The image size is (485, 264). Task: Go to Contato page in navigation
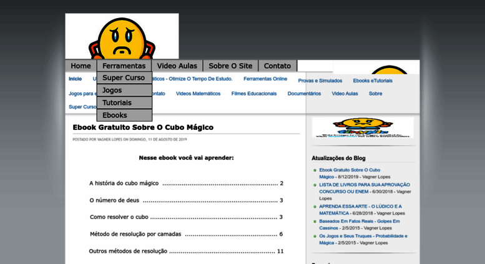277,66
